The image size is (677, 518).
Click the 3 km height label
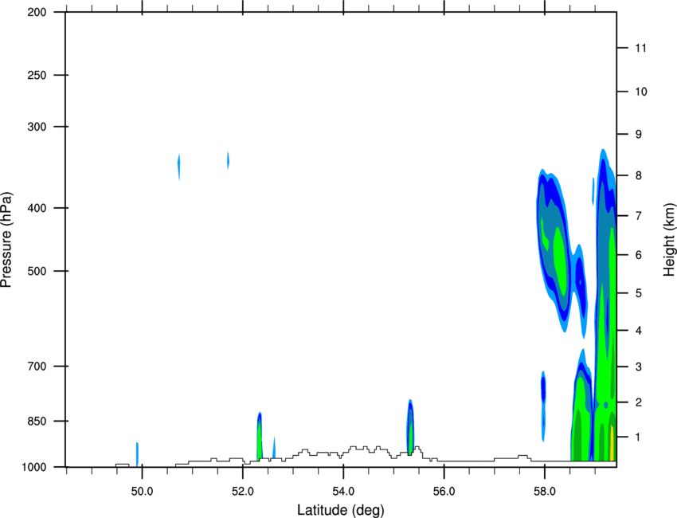pyautogui.click(x=638, y=367)
